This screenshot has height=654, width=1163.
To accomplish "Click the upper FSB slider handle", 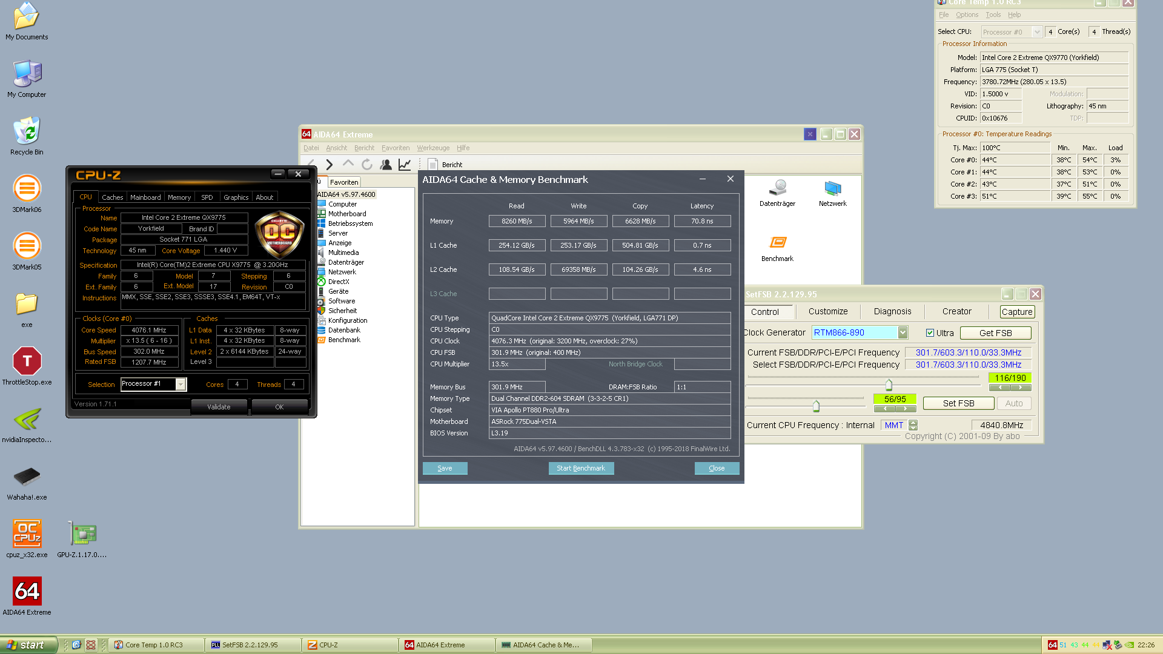I will 889,385.
